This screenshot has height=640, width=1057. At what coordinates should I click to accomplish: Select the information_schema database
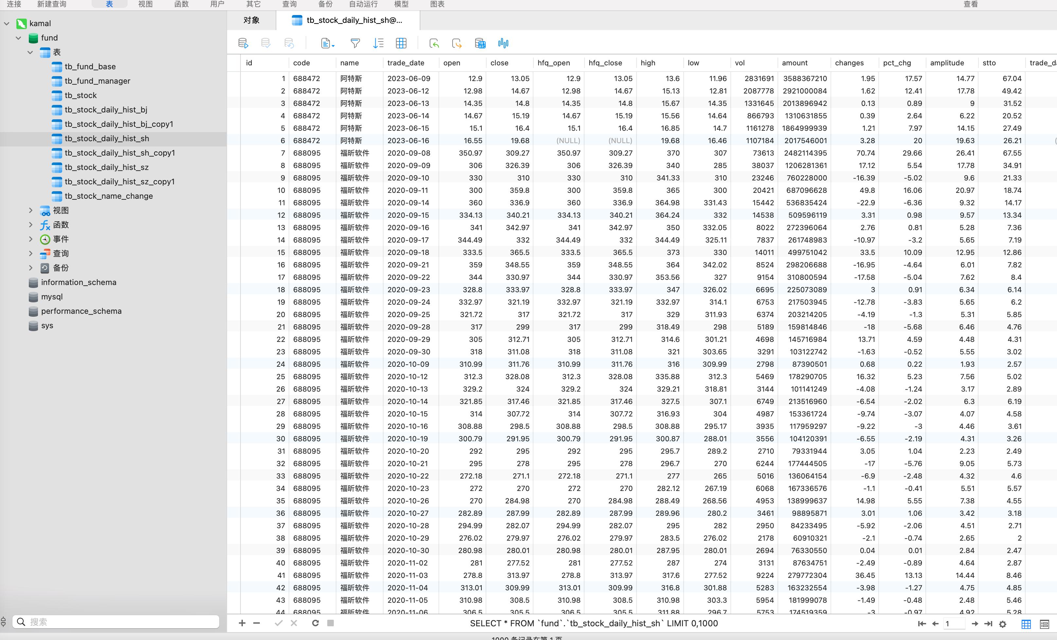point(79,282)
